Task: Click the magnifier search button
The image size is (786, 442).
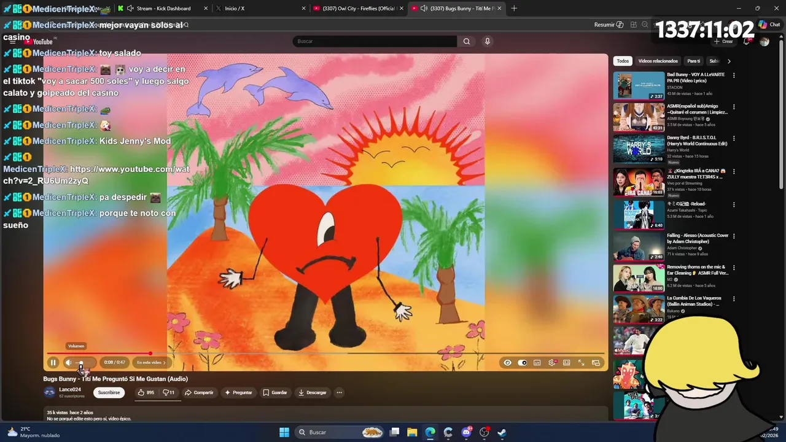Action: tap(467, 41)
